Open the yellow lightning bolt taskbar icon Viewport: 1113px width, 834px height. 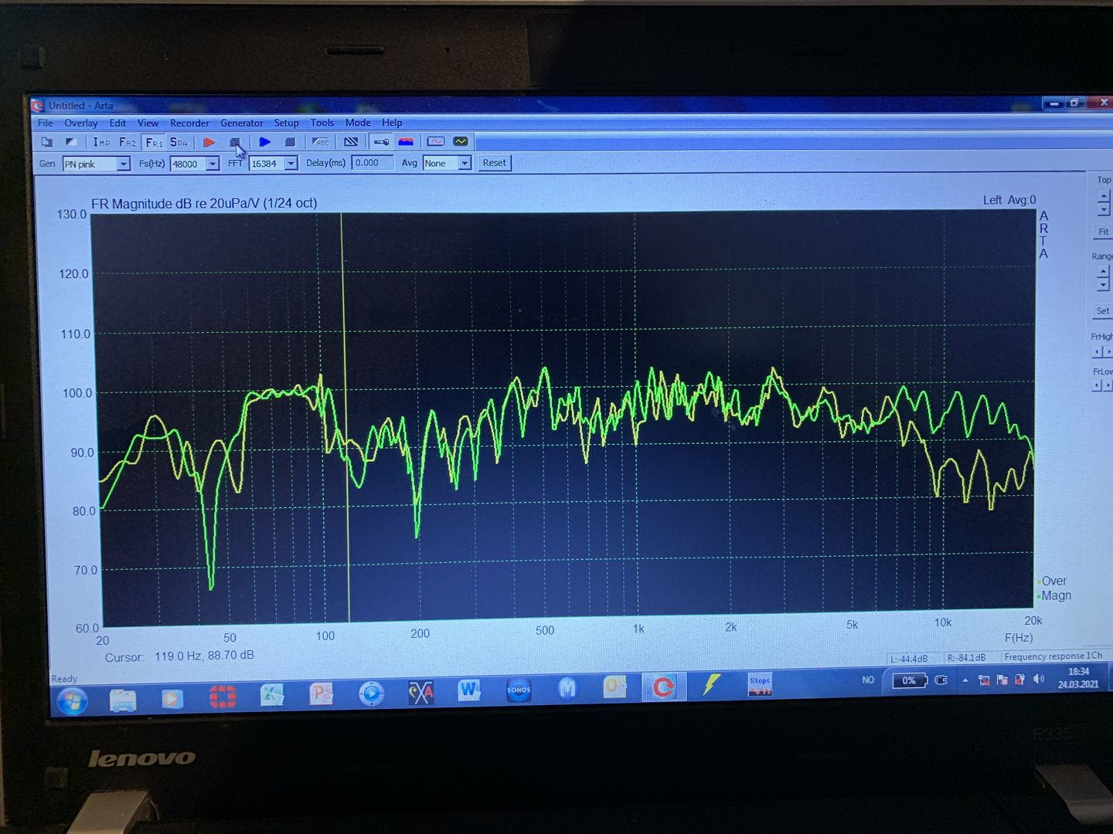(x=711, y=684)
